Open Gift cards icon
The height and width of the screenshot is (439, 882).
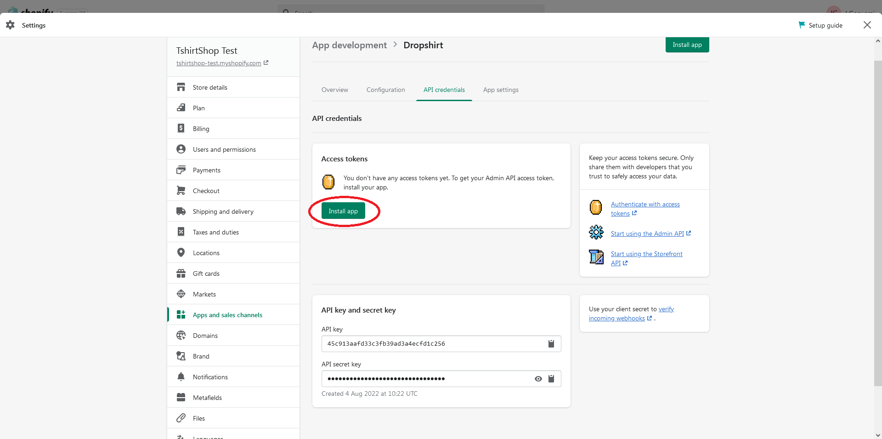[x=181, y=274]
